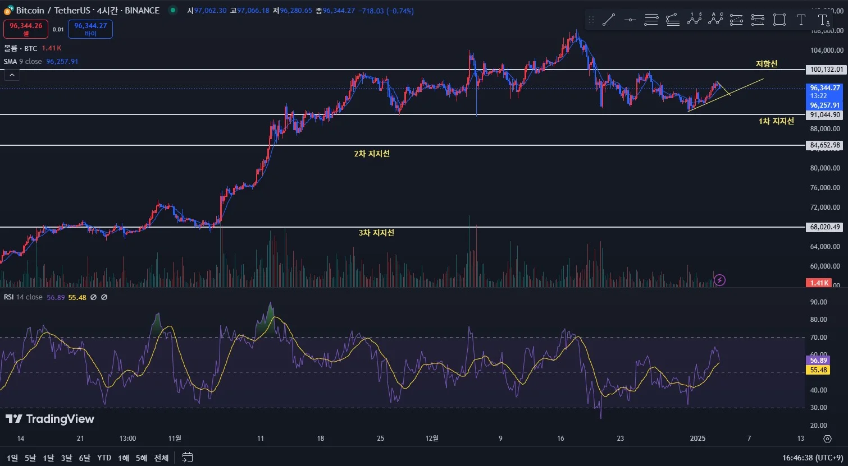Switch to the YTD time range

[104, 458]
